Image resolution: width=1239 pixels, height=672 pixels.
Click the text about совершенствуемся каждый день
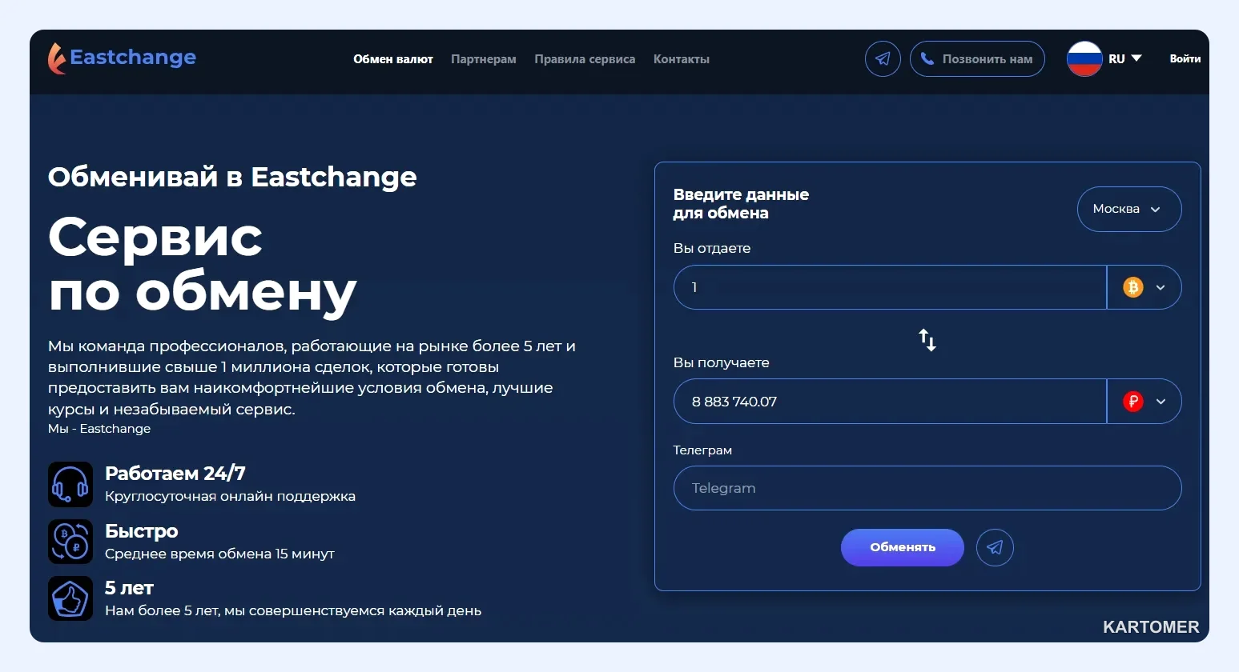pos(293,611)
